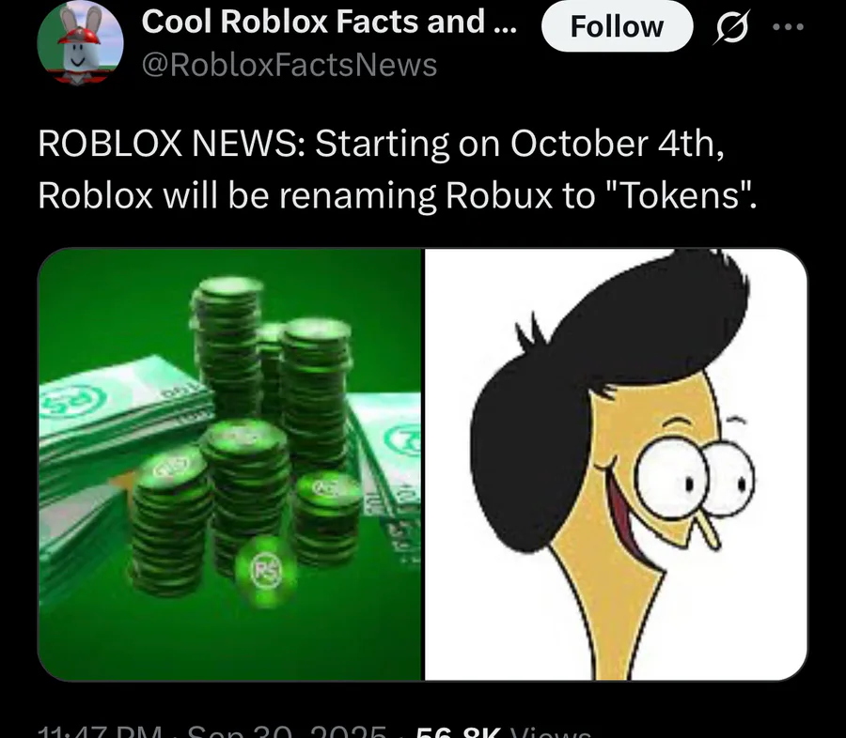Click the quoted word "Tokens" in the tweet

pyautogui.click(x=680, y=195)
